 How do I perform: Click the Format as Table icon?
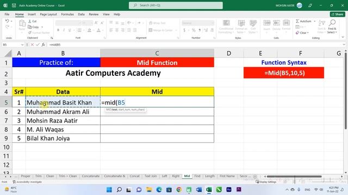(x=241, y=23)
